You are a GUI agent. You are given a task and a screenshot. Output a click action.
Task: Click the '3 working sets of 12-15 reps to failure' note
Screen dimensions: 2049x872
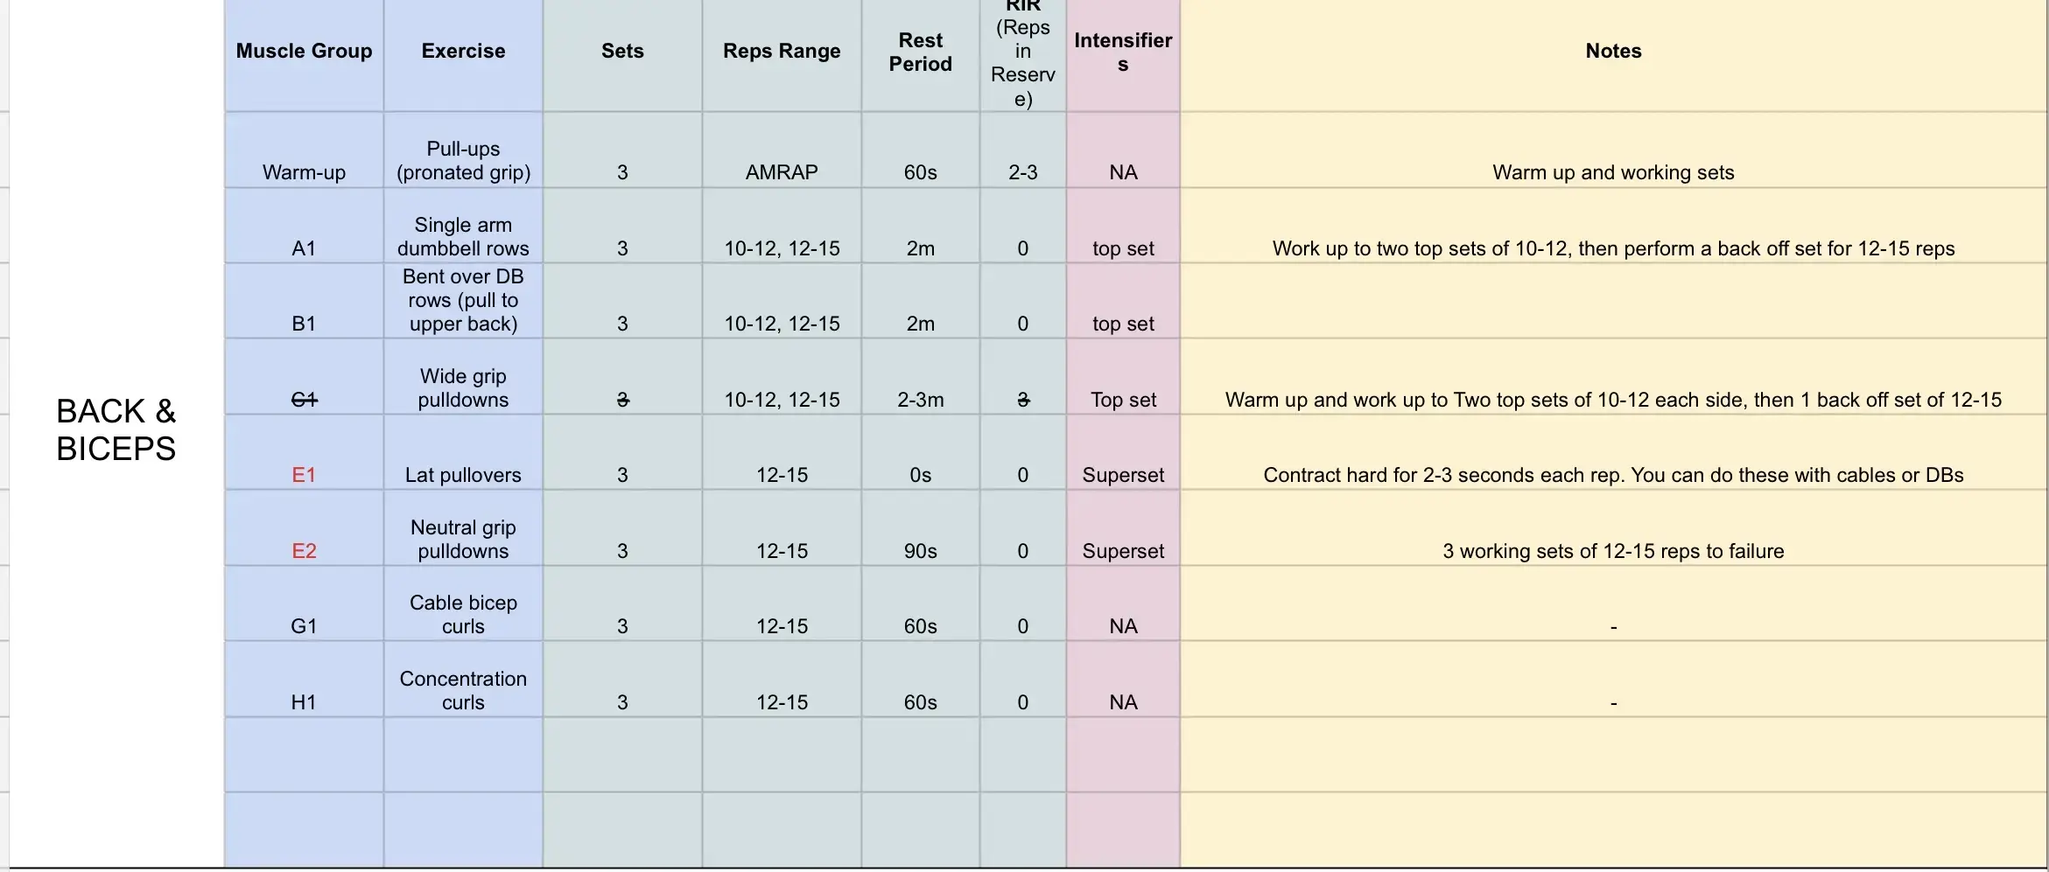click(1613, 551)
